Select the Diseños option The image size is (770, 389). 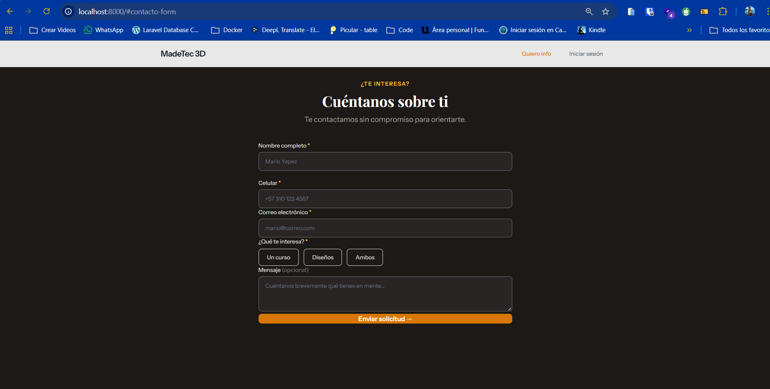323,257
